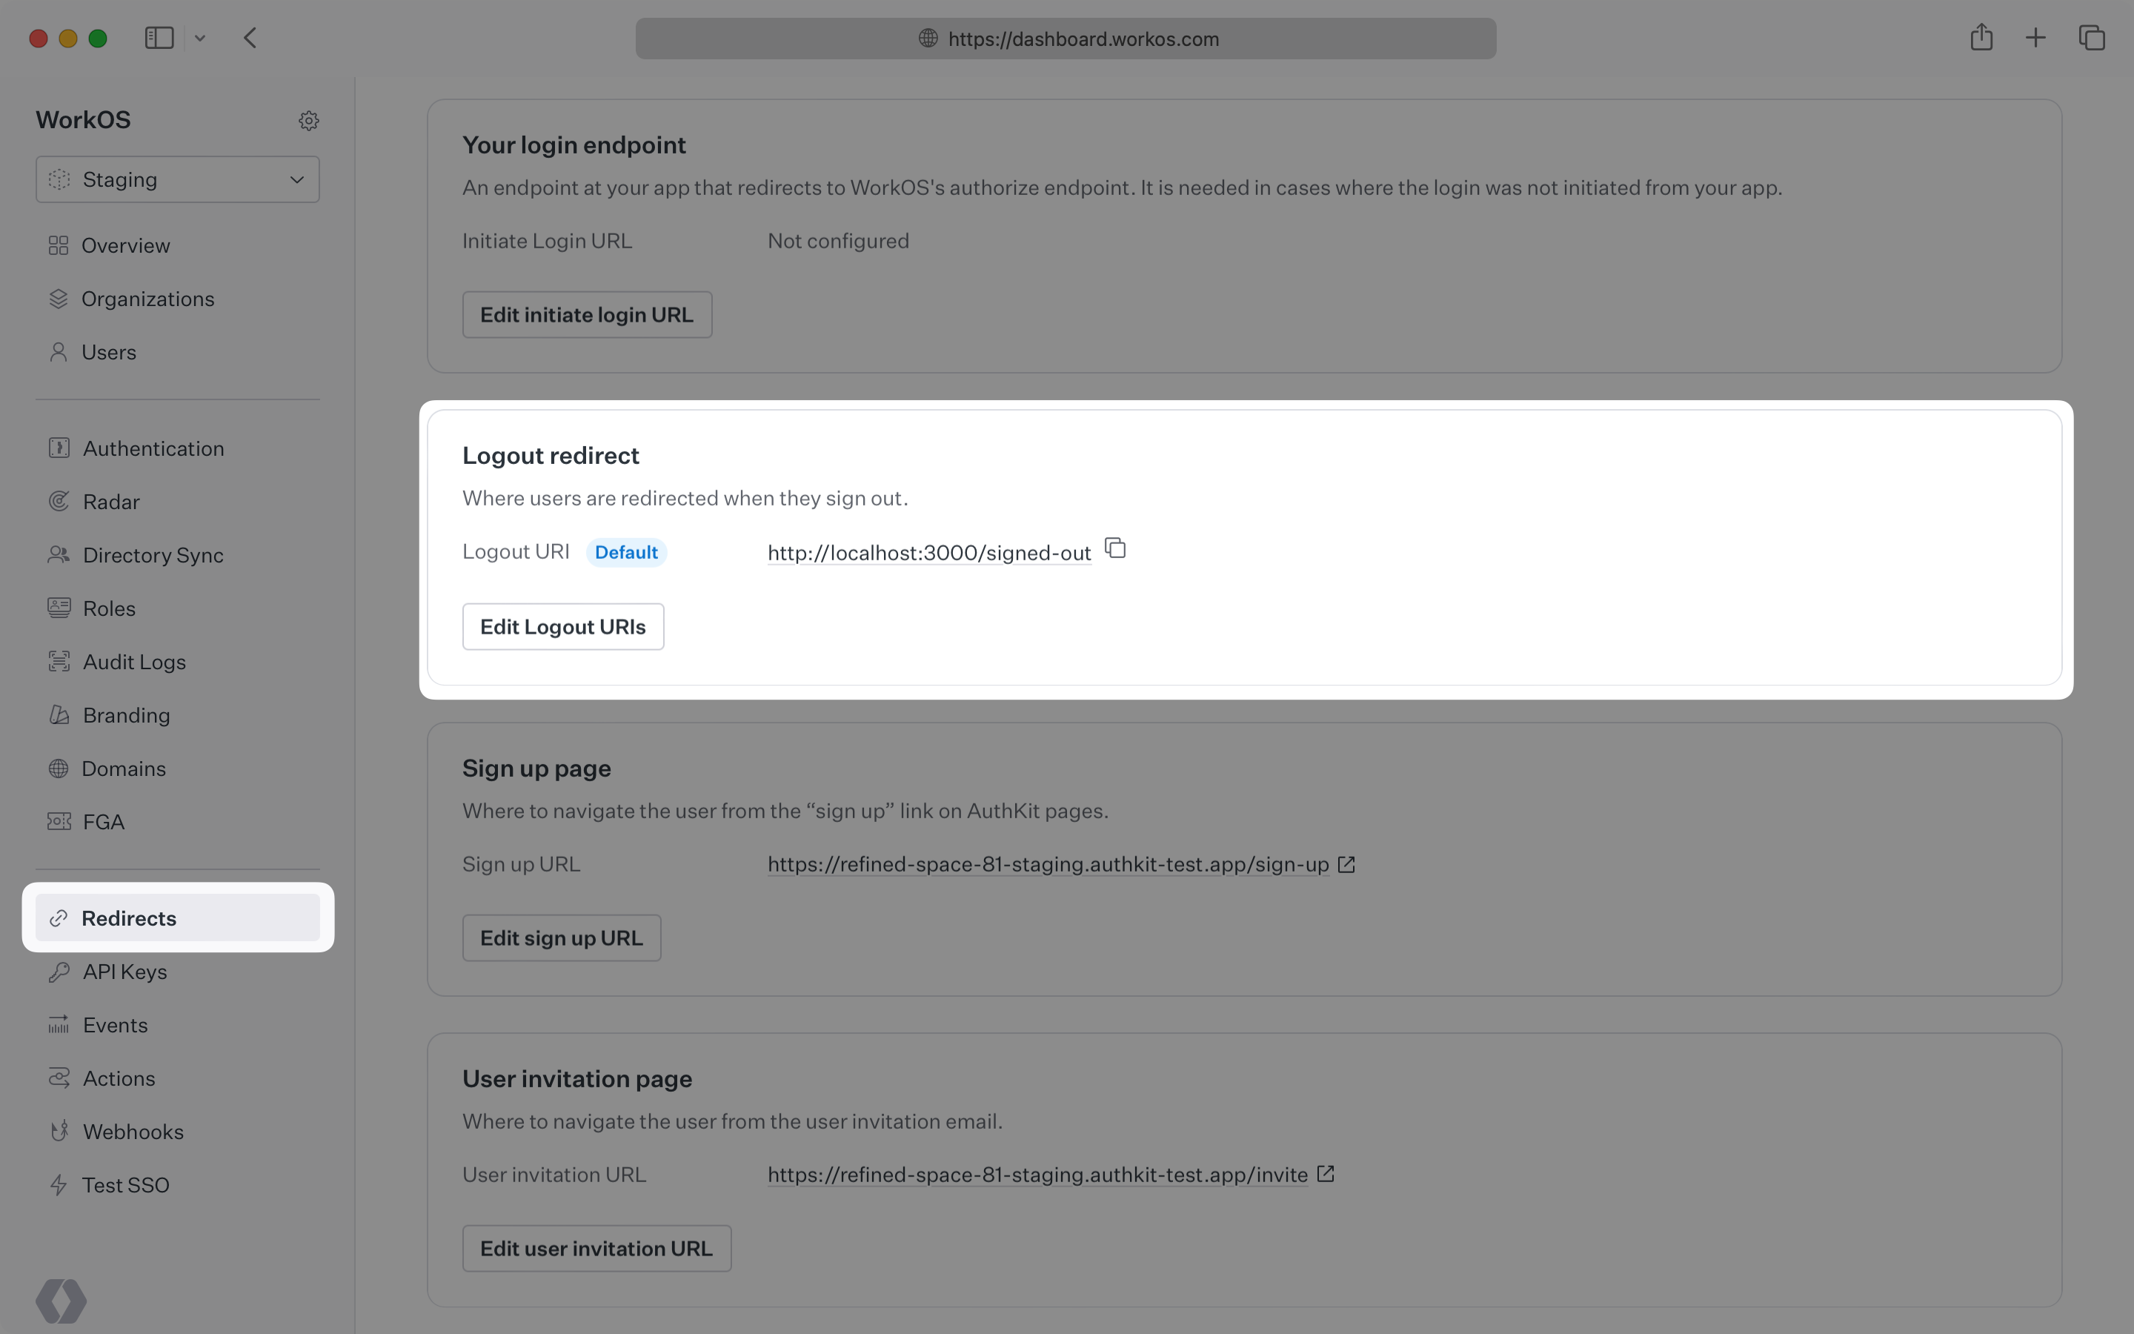Viewport: 2134px width, 1334px height.
Task: Select the Organizations icon in sidebar
Action: 59,298
